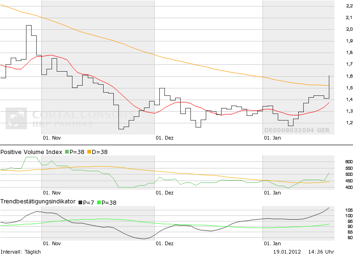Click the P=7 legend text
353x255 pixels.
pyautogui.click(x=88, y=202)
